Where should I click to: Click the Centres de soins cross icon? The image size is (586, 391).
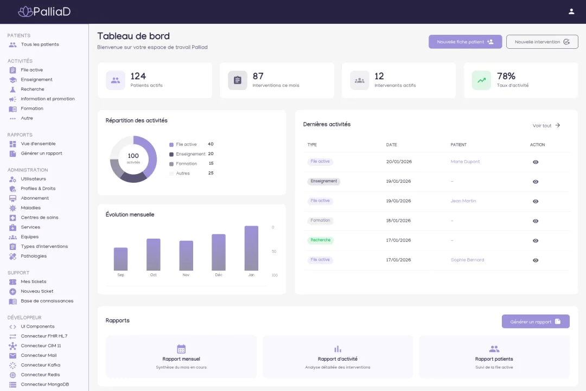12,217
